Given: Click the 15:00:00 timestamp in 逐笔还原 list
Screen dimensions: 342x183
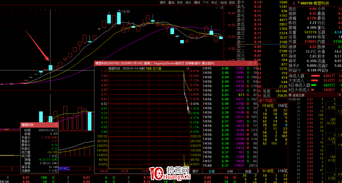Looking at the screenshot, I should coord(294,99).
